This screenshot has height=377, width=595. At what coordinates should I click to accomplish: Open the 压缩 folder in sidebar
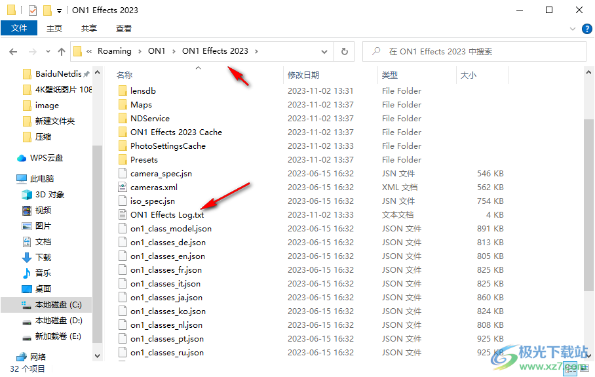tap(43, 136)
